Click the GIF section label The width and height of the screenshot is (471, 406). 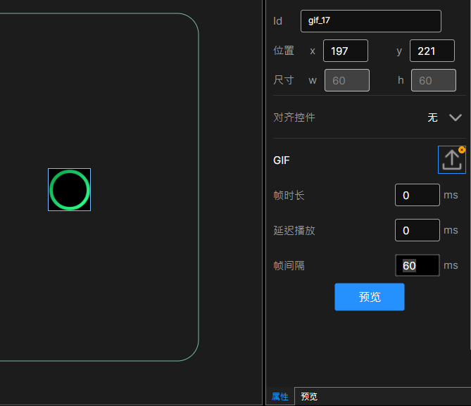[x=282, y=160]
